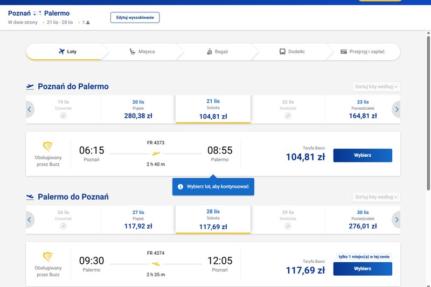The width and height of the screenshot is (431, 287).
Task: Click the seat icon next to Miejsca
Action: pyautogui.click(x=133, y=51)
